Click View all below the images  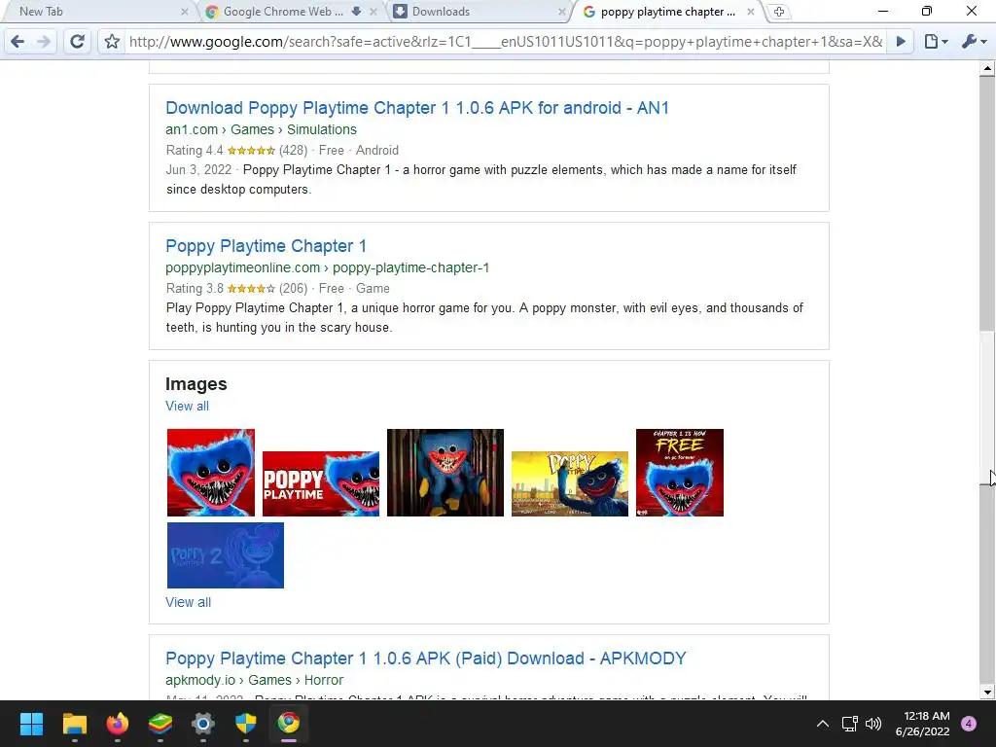188,602
